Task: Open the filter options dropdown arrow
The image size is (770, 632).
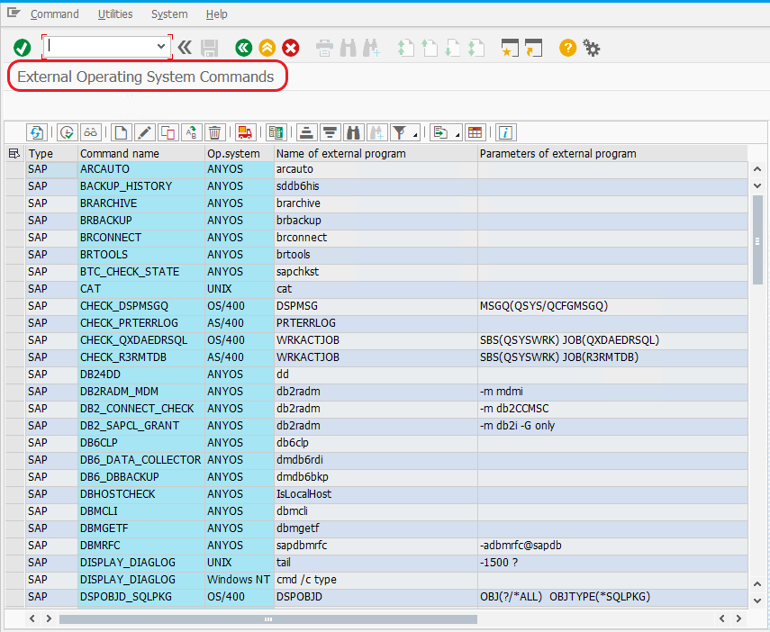Action: click(x=415, y=134)
